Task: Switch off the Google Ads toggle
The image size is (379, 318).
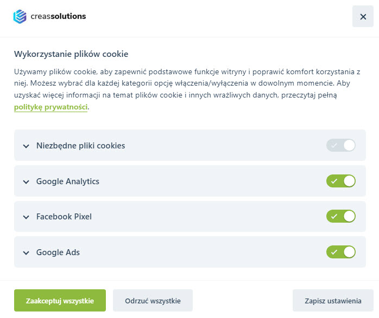Action: point(341,252)
